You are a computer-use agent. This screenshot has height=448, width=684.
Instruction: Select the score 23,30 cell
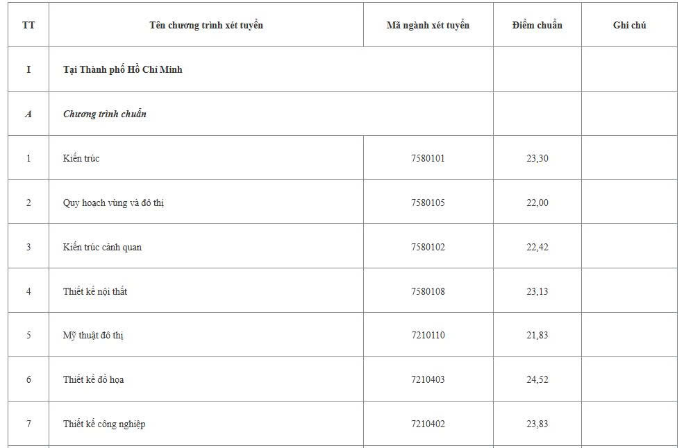pos(537,157)
